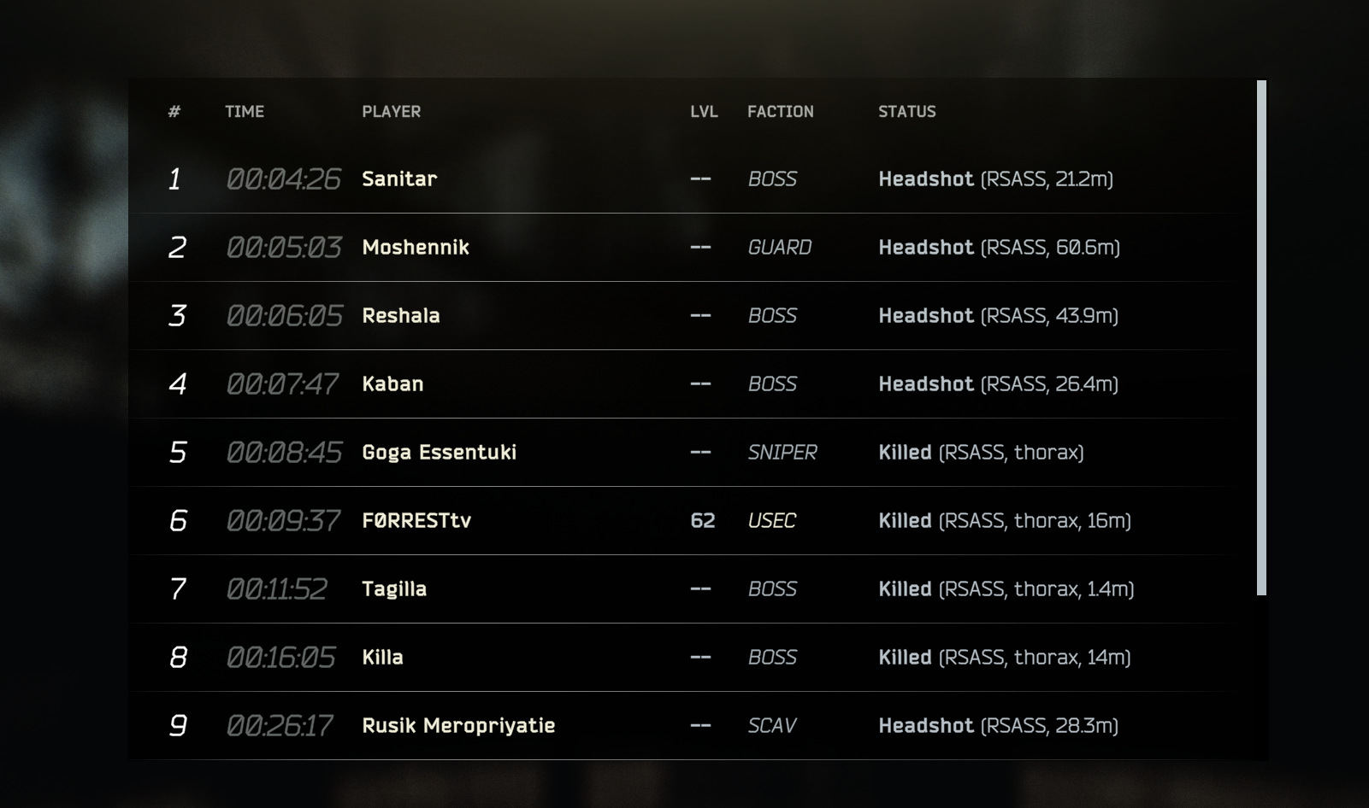1369x808 pixels.
Task: Open the Kaban kill row
Action: [x=684, y=384]
